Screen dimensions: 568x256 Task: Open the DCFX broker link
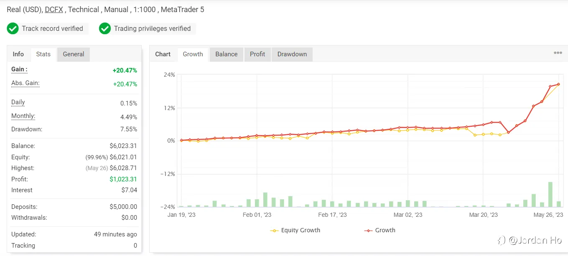(x=53, y=9)
